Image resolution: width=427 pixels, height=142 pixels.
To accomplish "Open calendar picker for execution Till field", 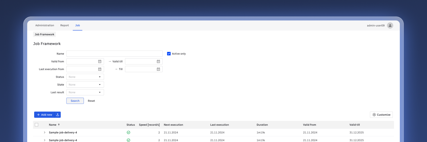I will click(x=158, y=69).
